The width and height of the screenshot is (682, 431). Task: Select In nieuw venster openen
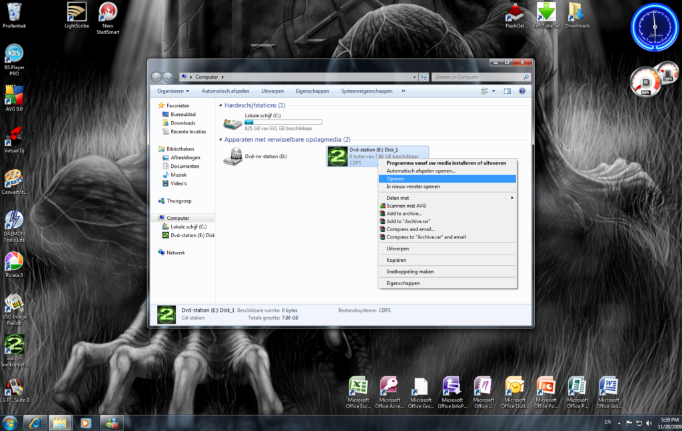tap(448, 187)
